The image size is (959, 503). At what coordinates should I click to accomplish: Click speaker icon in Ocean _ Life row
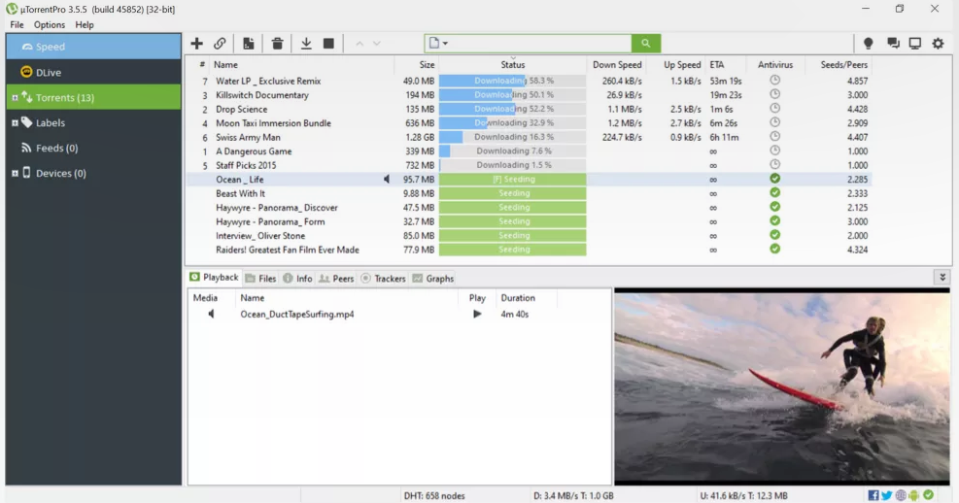click(x=387, y=180)
